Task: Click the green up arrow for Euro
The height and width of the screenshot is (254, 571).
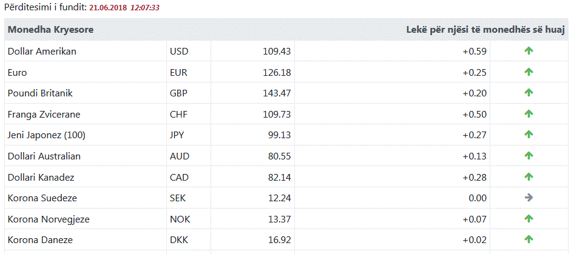Action: [529, 72]
